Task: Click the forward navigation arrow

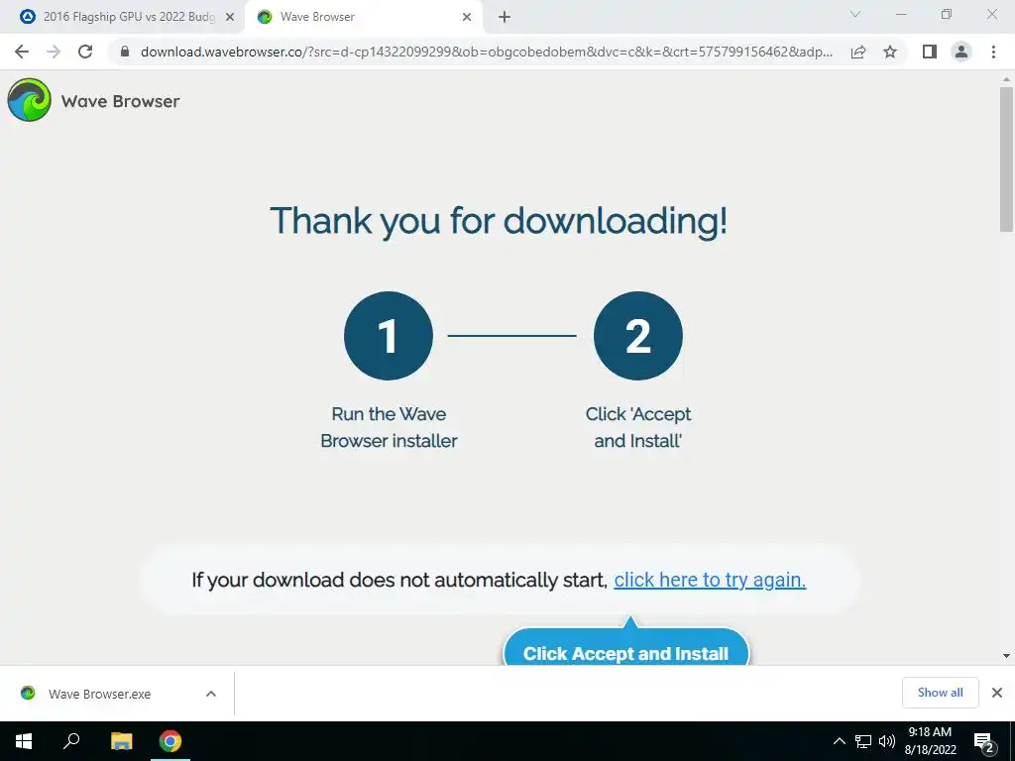Action: 54,52
